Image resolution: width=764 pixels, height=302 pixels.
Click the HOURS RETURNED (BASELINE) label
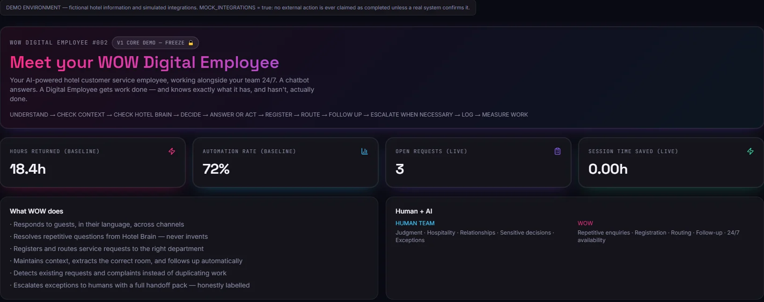click(x=55, y=151)
